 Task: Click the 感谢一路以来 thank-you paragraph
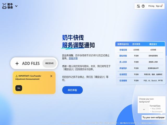[86, 68]
